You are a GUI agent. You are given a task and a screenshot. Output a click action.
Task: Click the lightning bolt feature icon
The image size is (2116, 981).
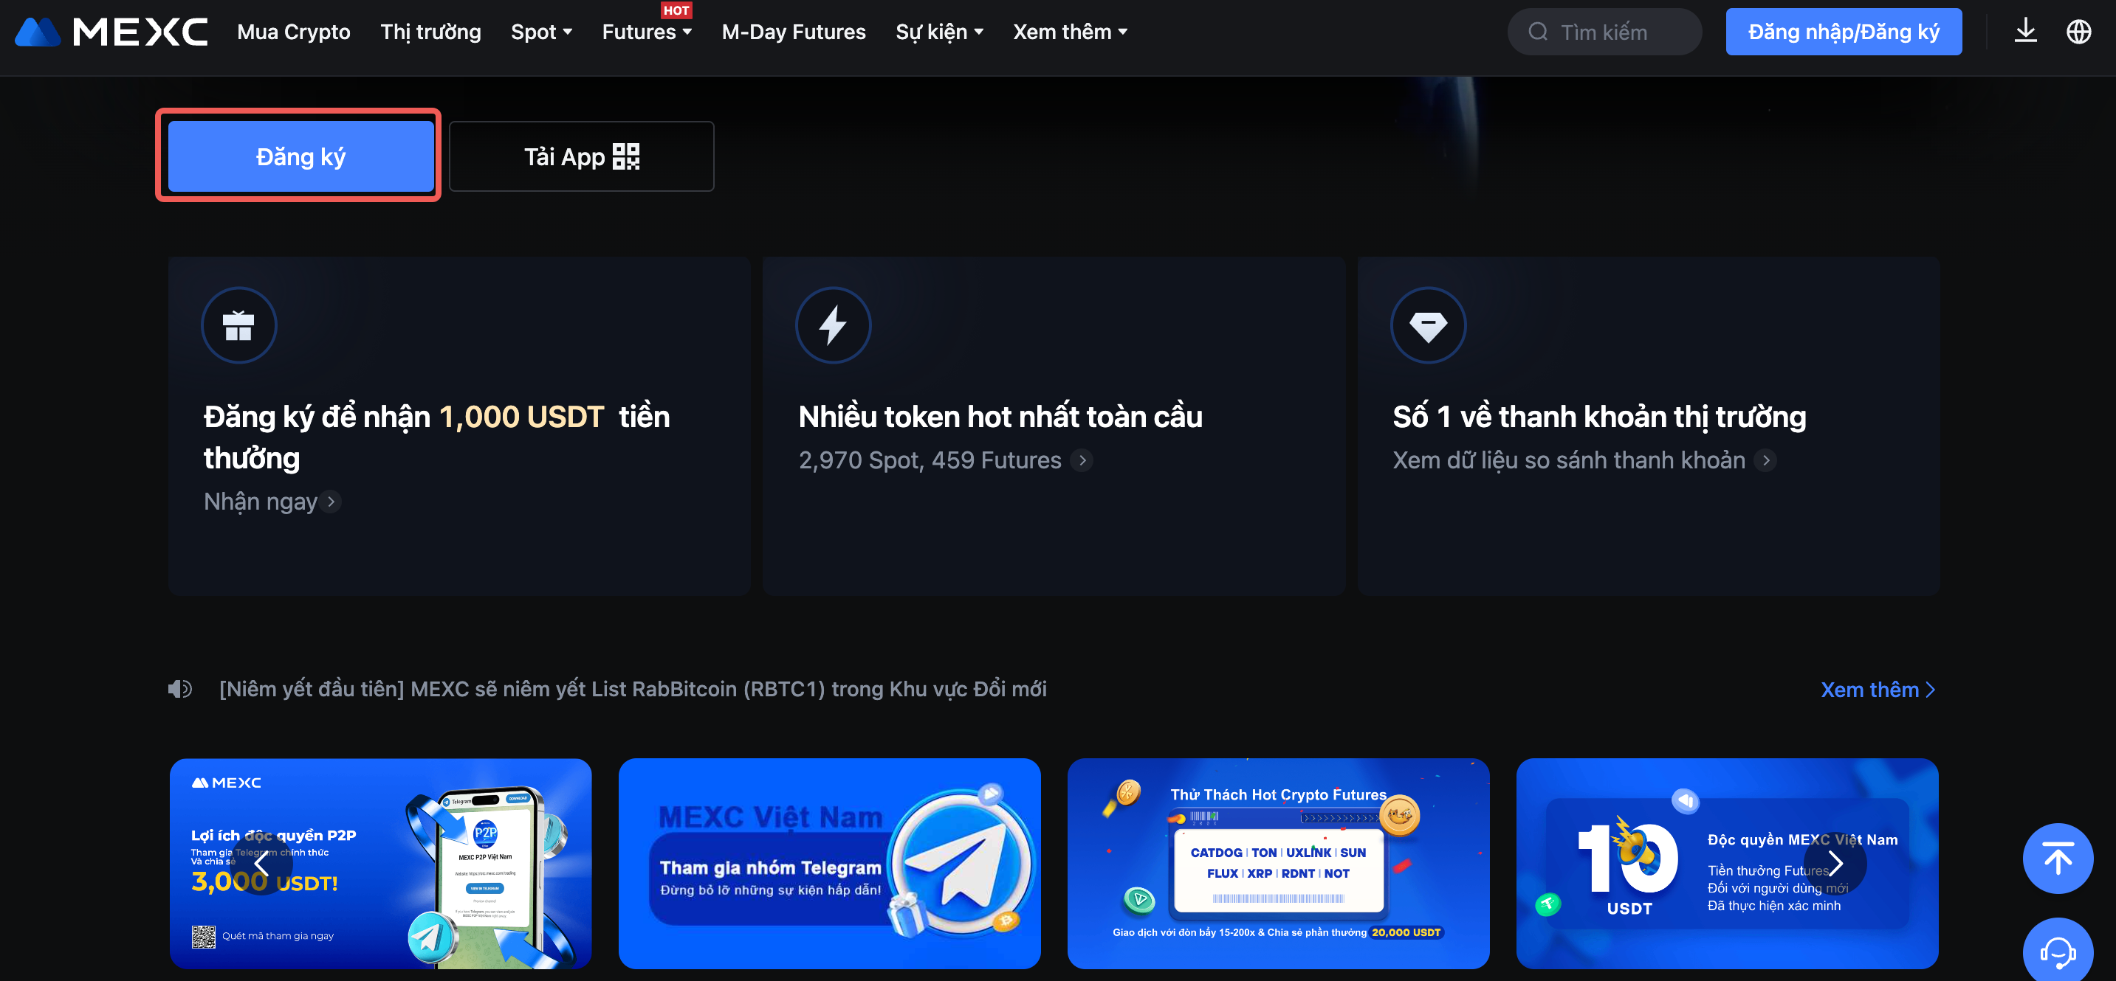pyautogui.click(x=832, y=325)
